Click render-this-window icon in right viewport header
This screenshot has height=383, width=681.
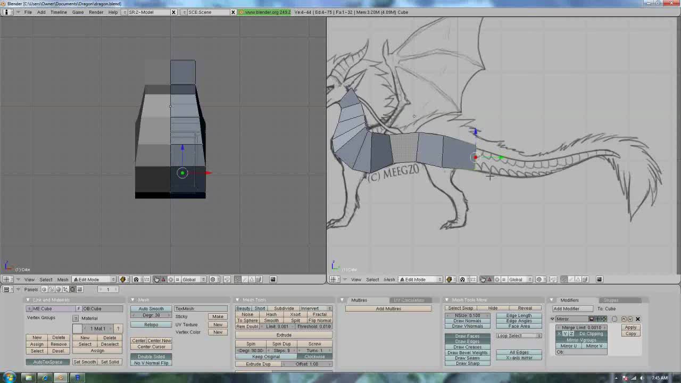599,279
